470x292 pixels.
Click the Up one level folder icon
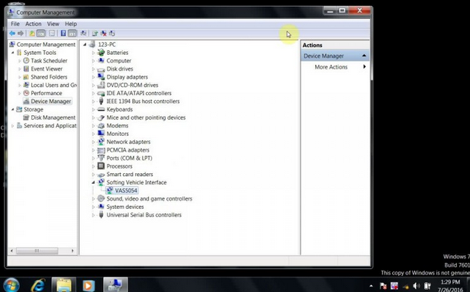[x=32, y=34]
